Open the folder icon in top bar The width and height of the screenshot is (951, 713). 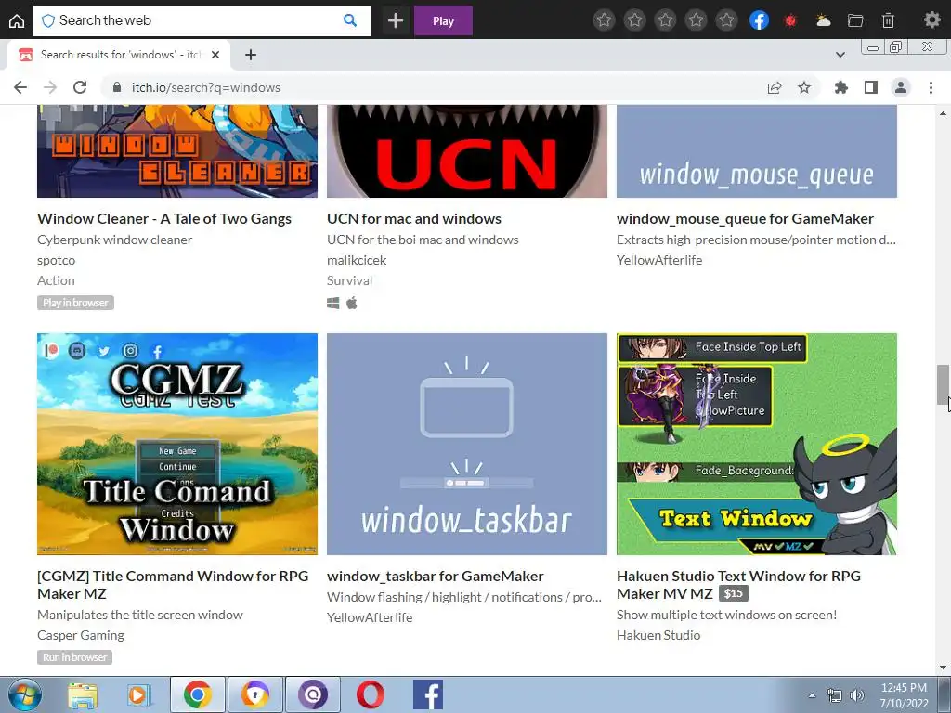[855, 20]
